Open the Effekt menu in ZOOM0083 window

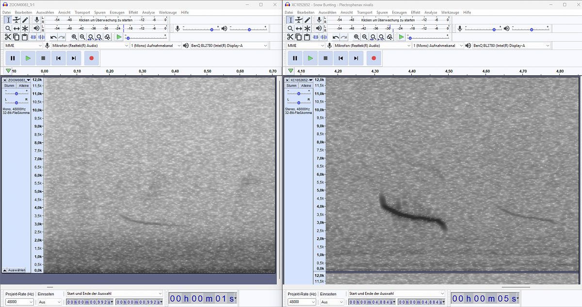click(133, 12)
